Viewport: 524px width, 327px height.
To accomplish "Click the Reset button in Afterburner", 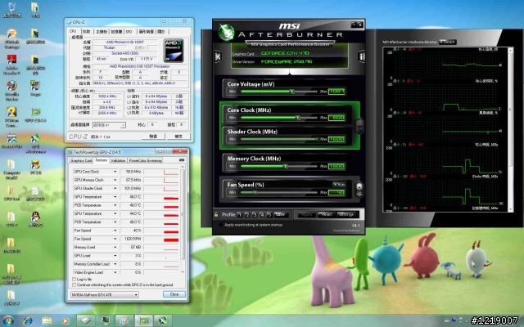I will (x=326, y=214).
